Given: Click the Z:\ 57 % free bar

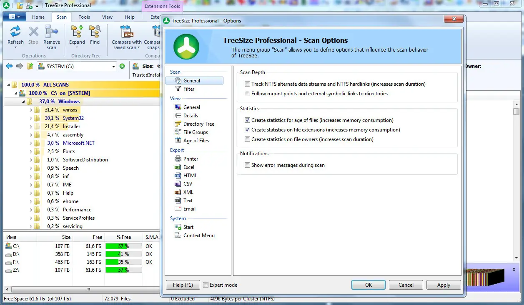Looking at the screenshot, I should (124, 270).
